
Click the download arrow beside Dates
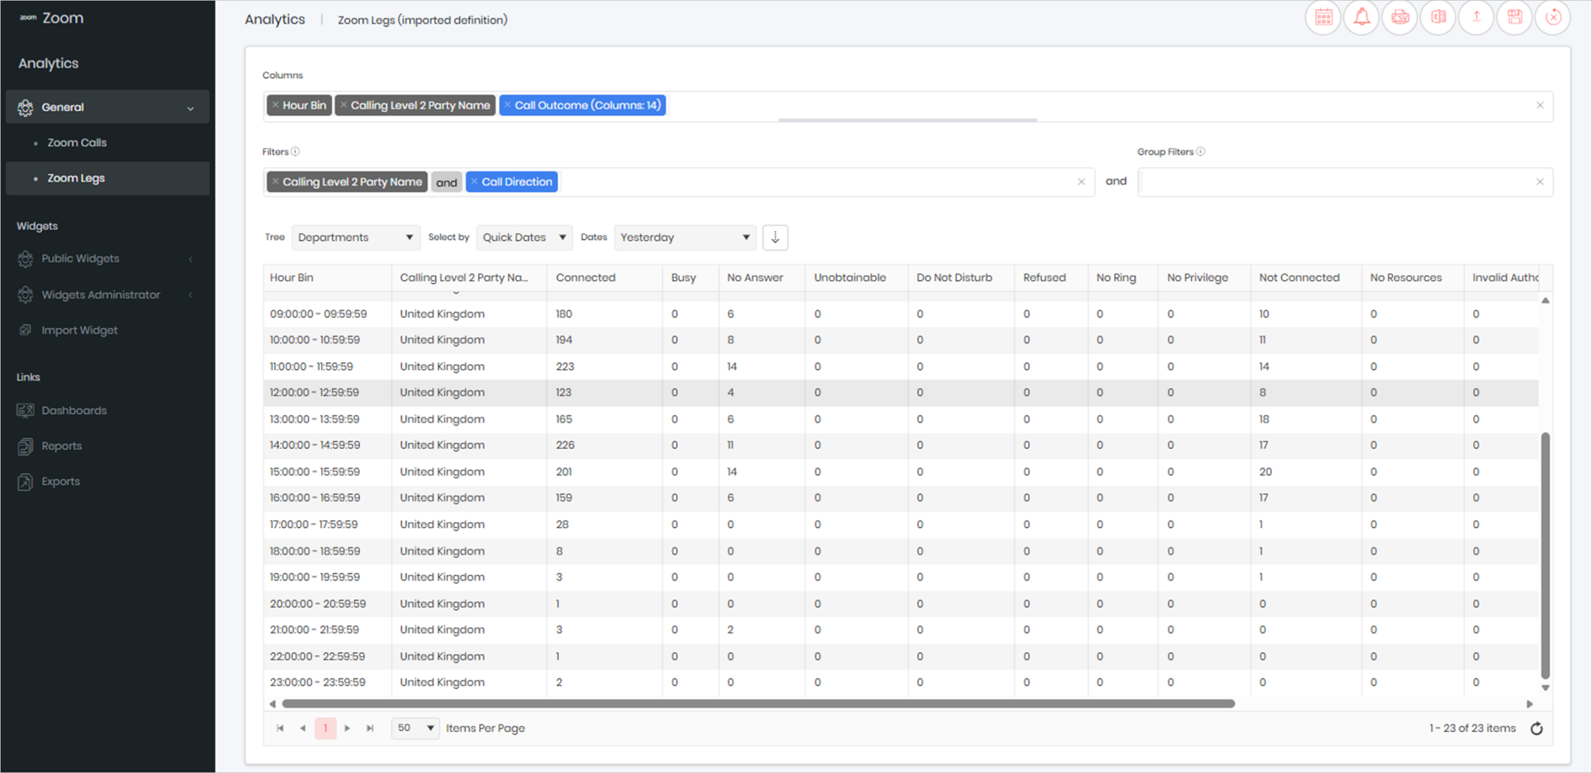[x=775, y=237]
